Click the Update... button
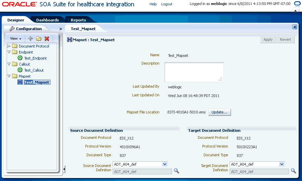The image size is (302, 181). (219, 112)
